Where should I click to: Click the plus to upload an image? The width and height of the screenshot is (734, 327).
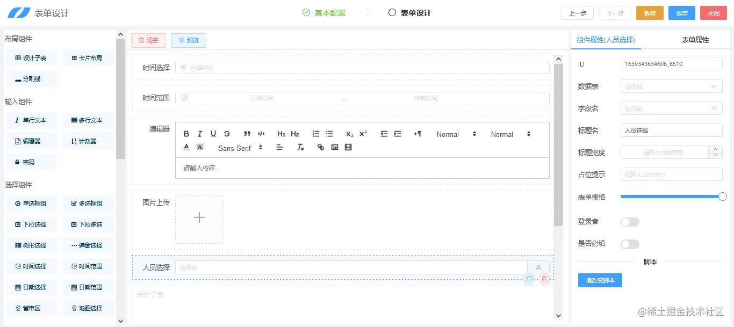pyautogui.click(x=199, y=217)
